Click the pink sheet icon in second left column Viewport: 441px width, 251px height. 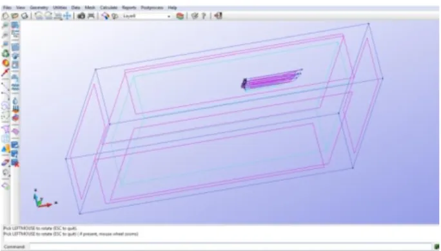click(15, 131)
